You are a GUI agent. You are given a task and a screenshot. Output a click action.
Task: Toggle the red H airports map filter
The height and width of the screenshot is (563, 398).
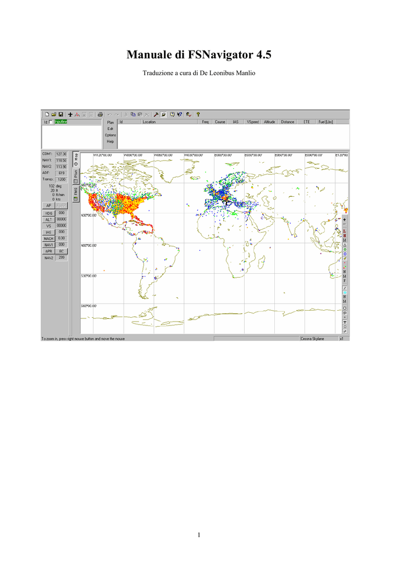point(345,235)
